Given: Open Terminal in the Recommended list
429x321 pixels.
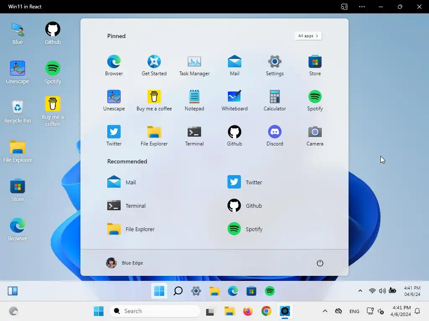Looking at the screenshot, I should (x=127, y=206).
